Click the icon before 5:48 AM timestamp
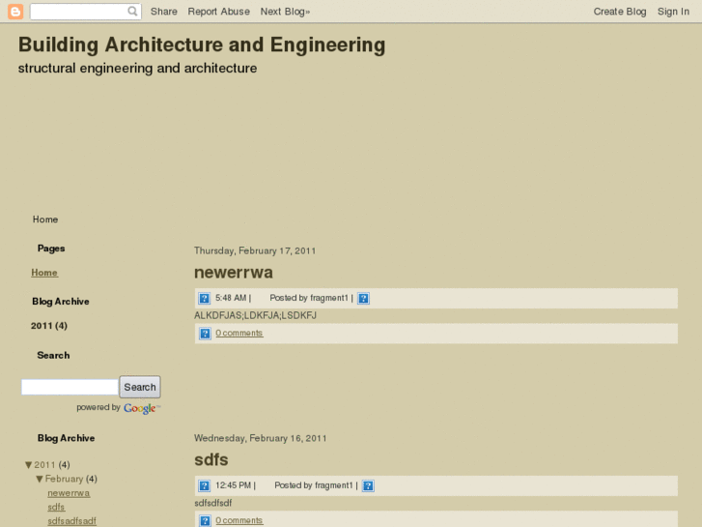This screenshot has height=527, width=702. tap(204, 298)
